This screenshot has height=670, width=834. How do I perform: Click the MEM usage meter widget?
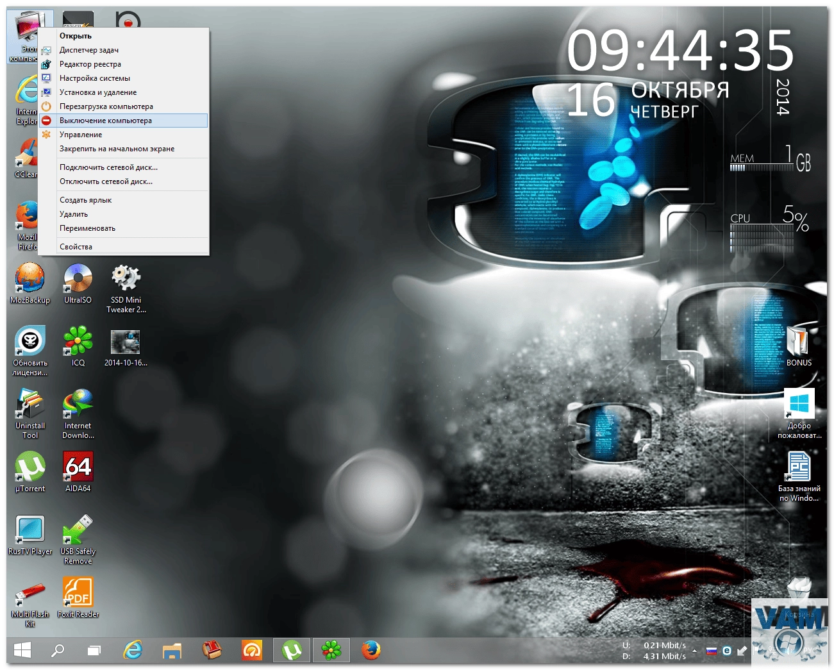pyautogui.click(x=771, y=158)
